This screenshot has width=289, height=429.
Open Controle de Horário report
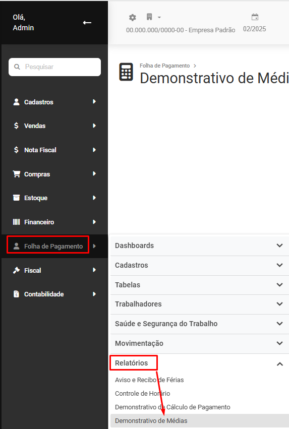pos(142,393)
